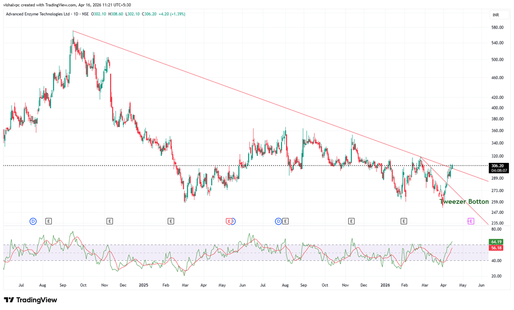Select the Tweezer Bottom text annotation

click(x=464, y=201)
